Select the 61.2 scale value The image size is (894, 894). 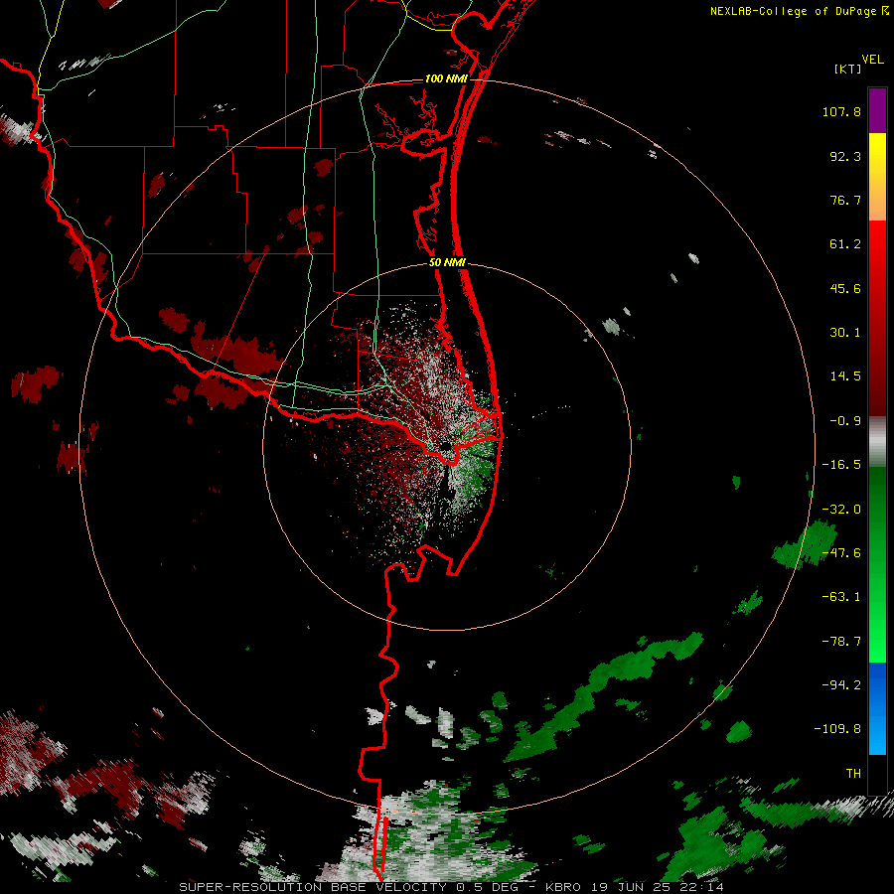(x=845, y=244)
